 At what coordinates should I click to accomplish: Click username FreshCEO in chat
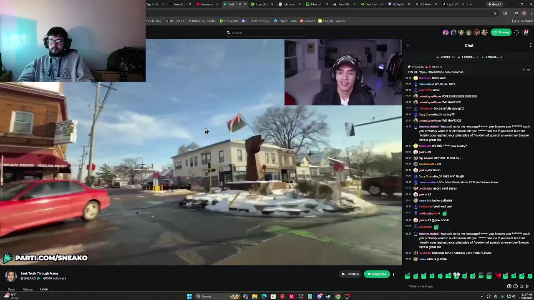[x=425, y=253]
